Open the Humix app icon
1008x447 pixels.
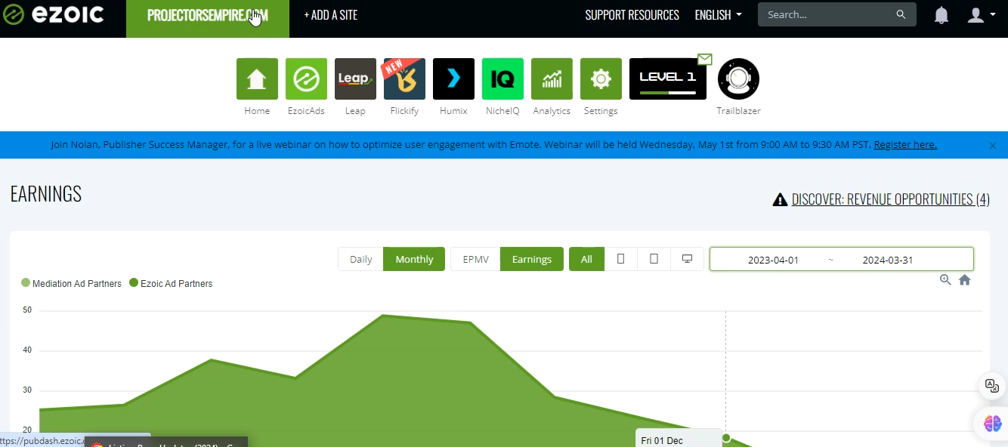coord(453,79)
